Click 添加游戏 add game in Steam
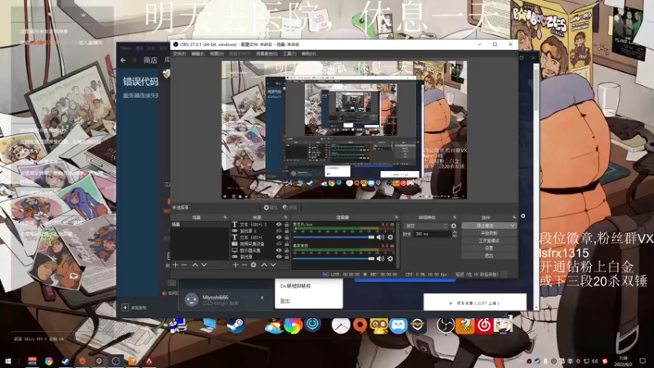This screenshot has width=654, height=368. coord(134,308)
